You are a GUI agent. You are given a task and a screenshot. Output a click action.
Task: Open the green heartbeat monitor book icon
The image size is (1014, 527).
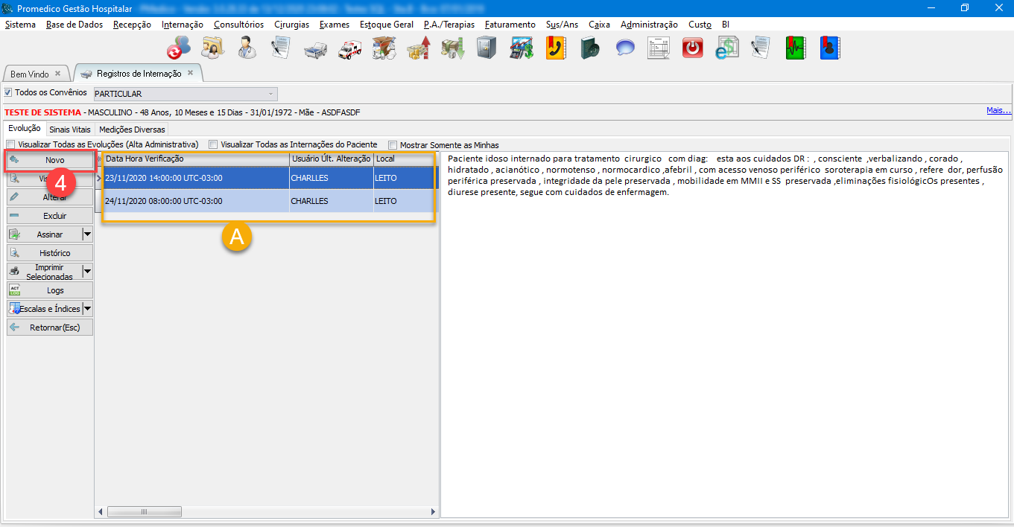(795, 48)
